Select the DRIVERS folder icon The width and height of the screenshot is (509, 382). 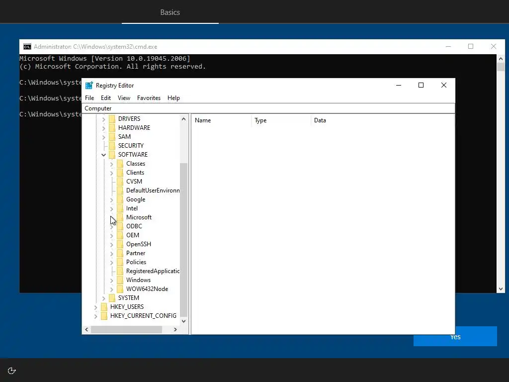coord(112,118)
